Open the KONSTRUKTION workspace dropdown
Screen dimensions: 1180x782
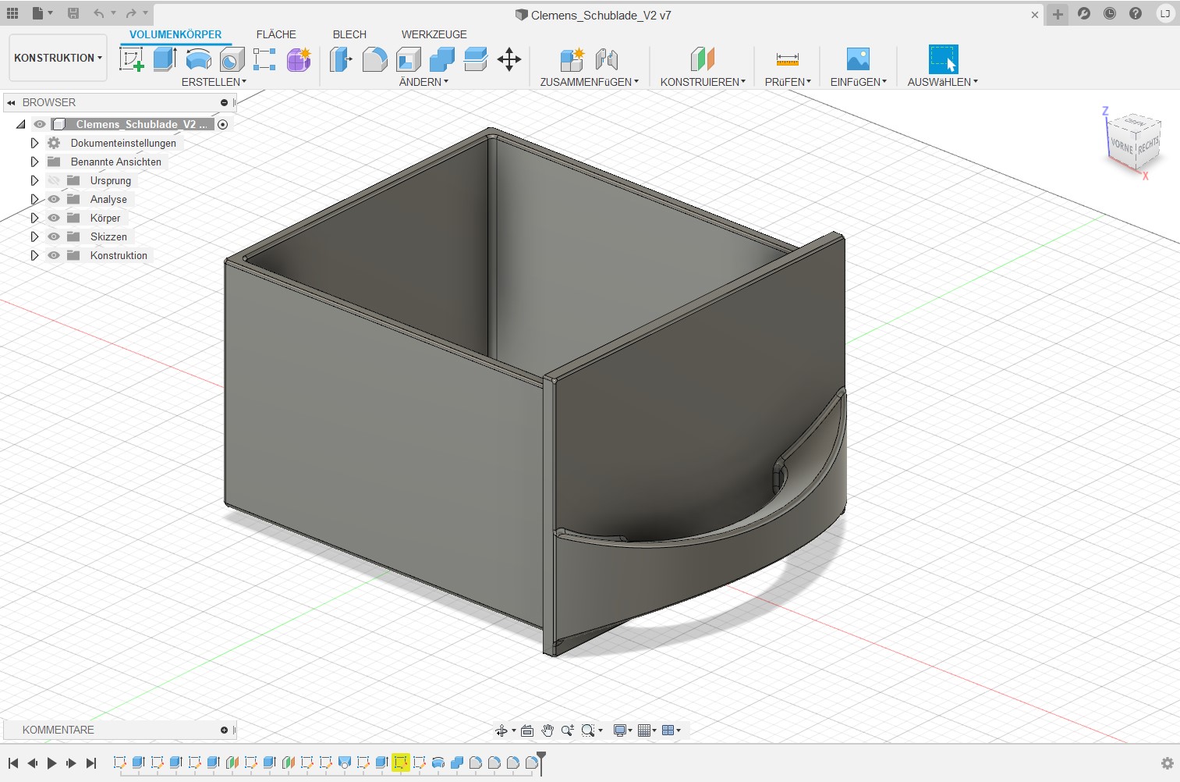point(58,58)
